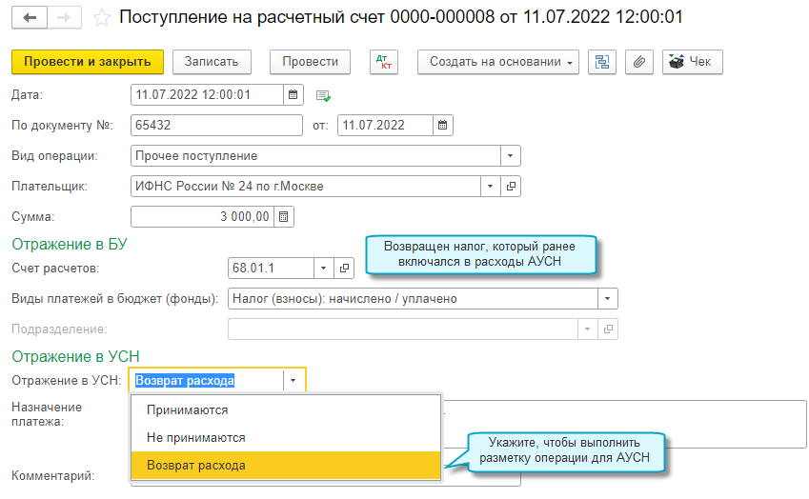This screenshot has height=499, width=809.
Task: Open attached files with the paperclip icon
Action: point(639,62)
